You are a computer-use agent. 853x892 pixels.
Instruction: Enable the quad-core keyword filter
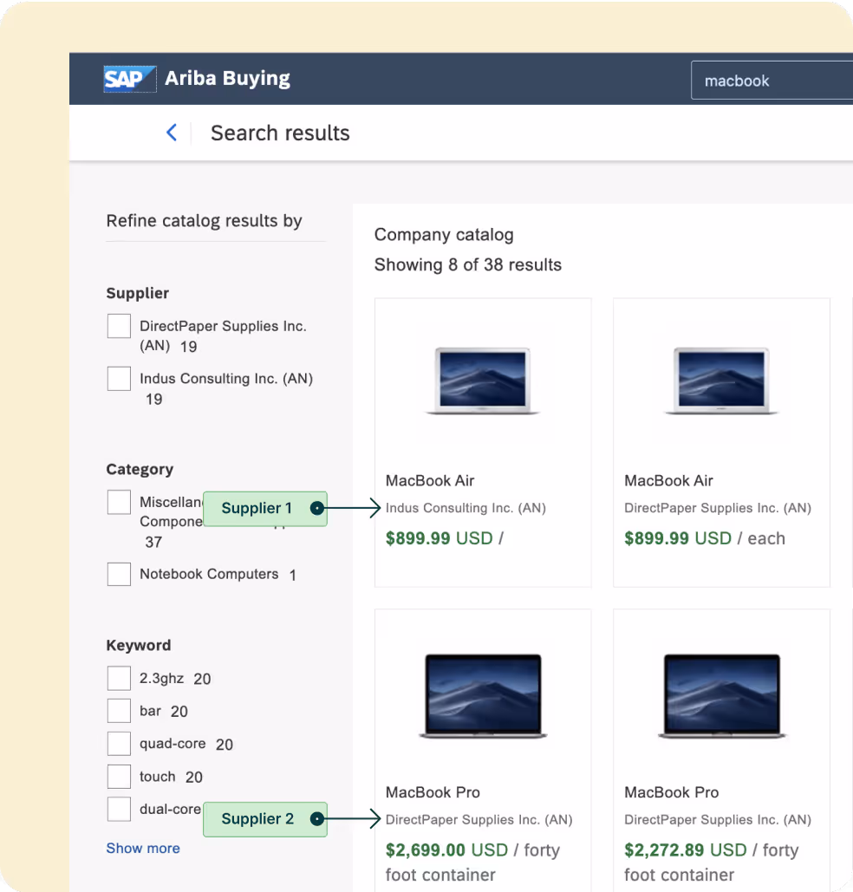click(x=119, y=744)
